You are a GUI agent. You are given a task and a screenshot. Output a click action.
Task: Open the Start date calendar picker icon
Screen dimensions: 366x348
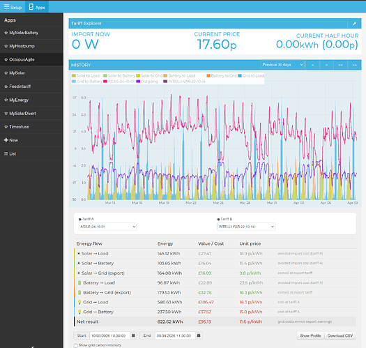click(133, 335)
